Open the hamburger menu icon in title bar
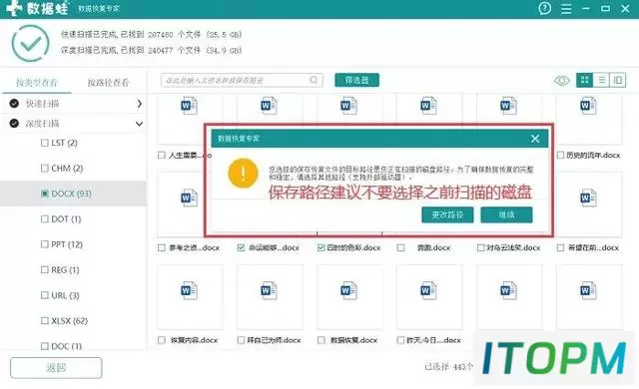Image resolution: width=639 pixels, height=389 pixels. [x=566, y=9]
